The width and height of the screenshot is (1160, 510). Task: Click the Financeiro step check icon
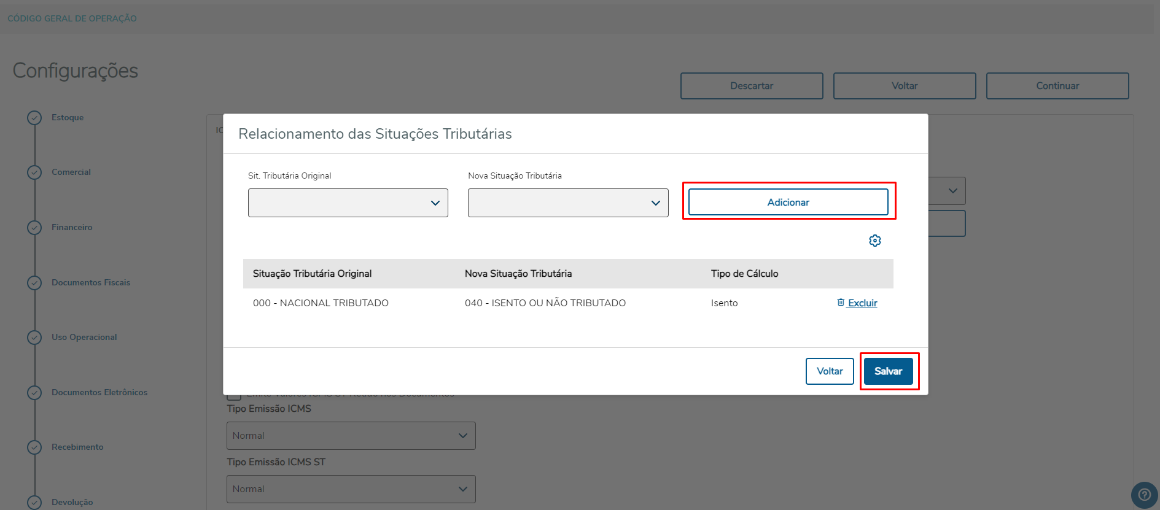click(34, 228)
